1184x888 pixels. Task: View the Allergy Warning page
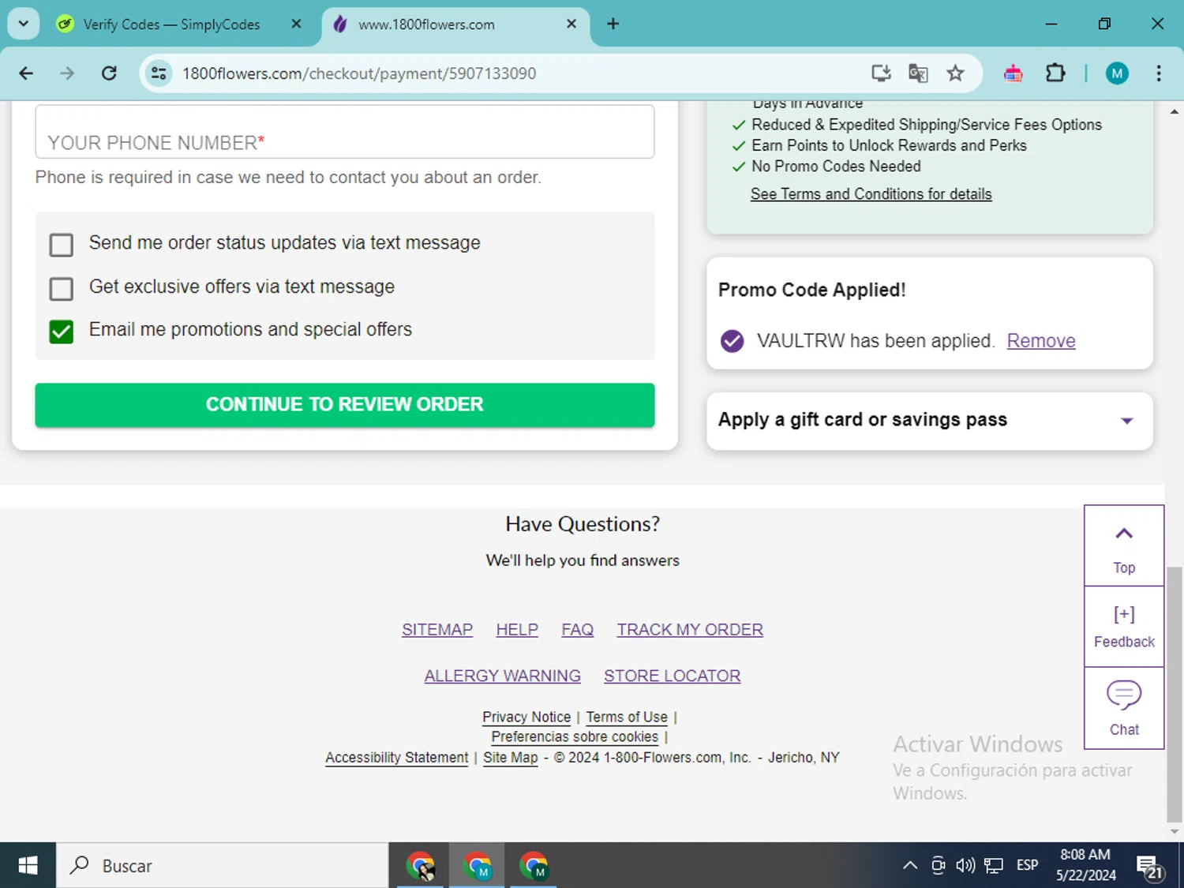pos(502,676)
